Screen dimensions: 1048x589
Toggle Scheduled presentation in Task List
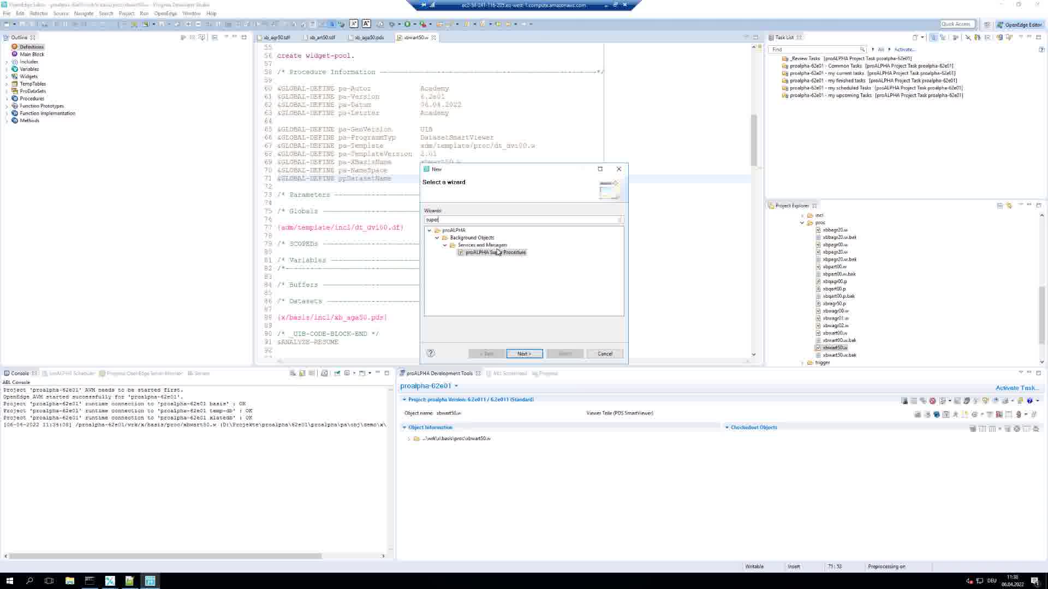tap(943, 37)
